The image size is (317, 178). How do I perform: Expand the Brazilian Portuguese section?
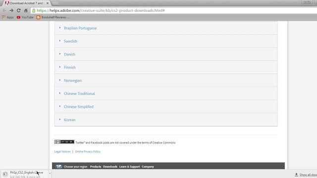(x=166, y=28)
